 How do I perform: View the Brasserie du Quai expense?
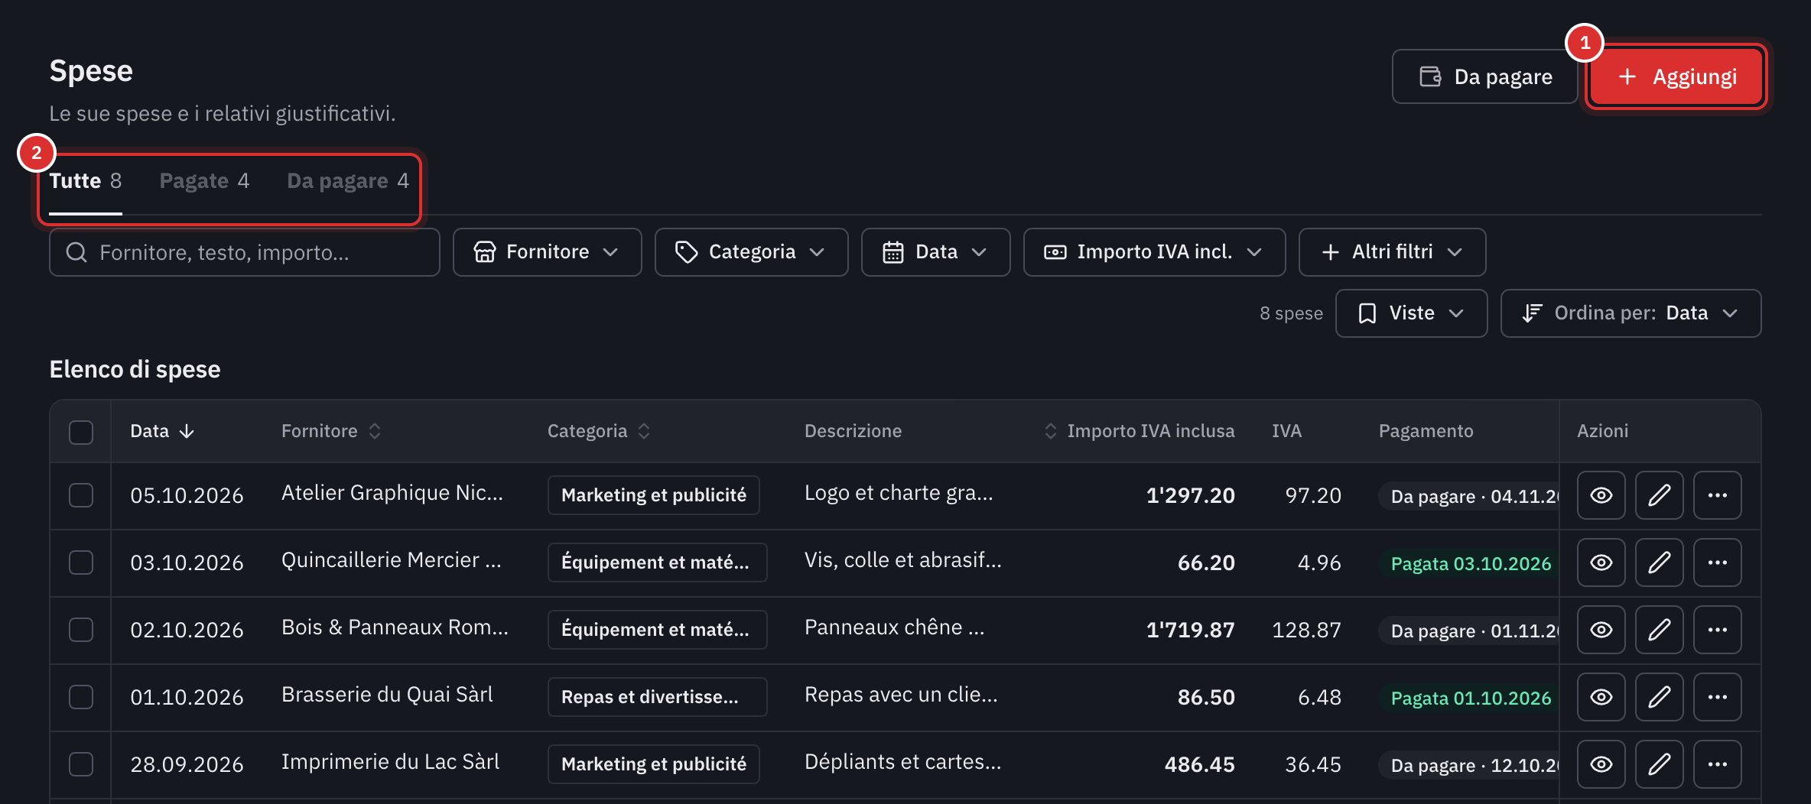click(1601, 697)
